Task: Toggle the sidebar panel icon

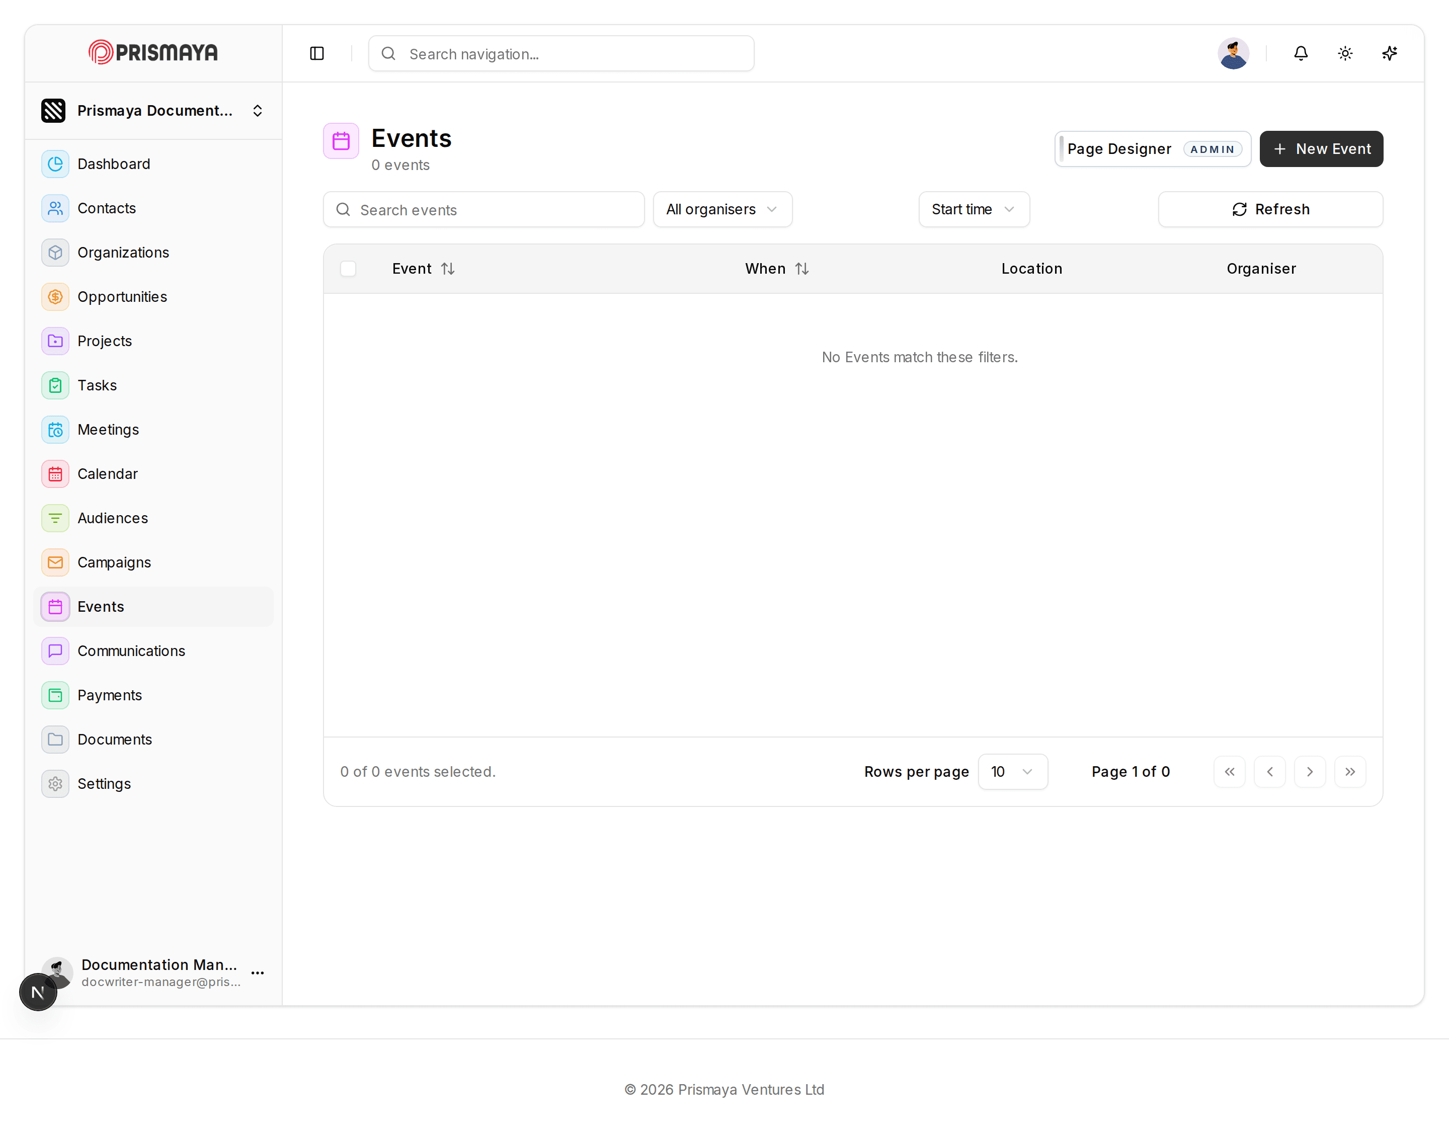Action: 317,53
